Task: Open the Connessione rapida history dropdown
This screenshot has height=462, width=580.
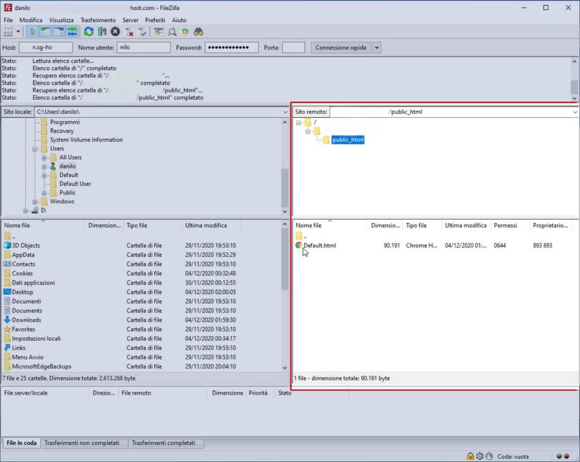Action: (x=377, y=48)
